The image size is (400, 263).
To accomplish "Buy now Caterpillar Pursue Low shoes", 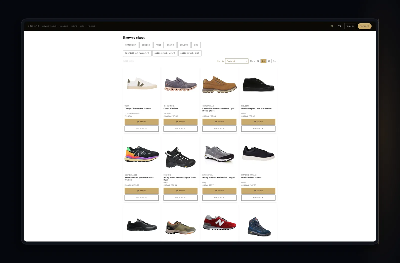I will point(219,128).
